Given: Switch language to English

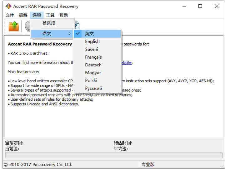Looking at the screenshot, I should coord(92,41).
